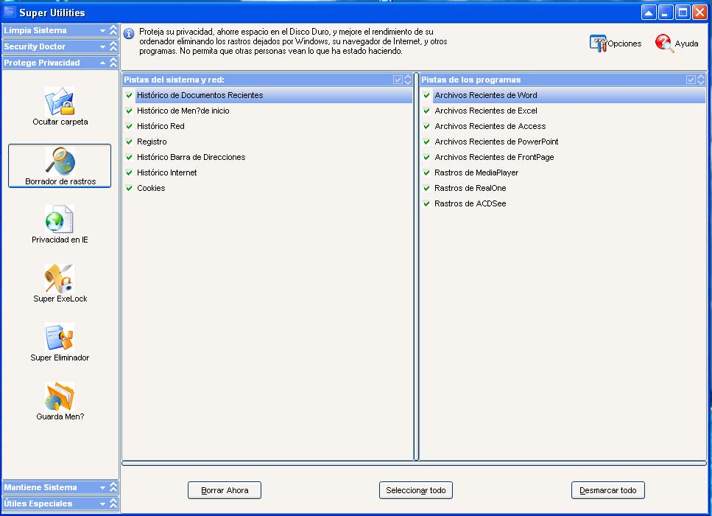Open the Guarda Men? folder icon
The width and height of the screenshot is (712, 516).
point(60,396)
